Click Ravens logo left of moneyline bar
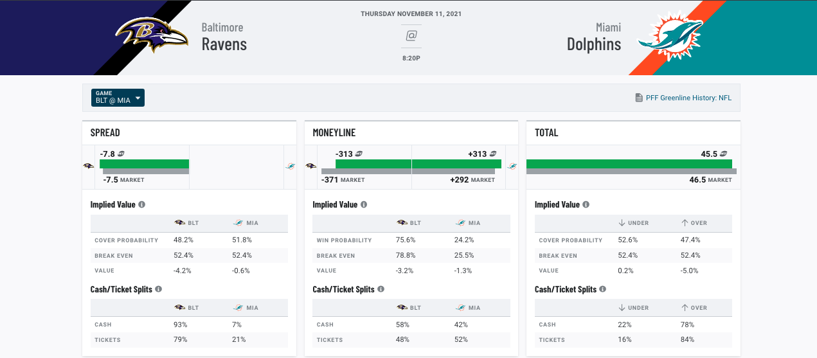The width and height of the screenshot is (817, 358). point(311,166)
